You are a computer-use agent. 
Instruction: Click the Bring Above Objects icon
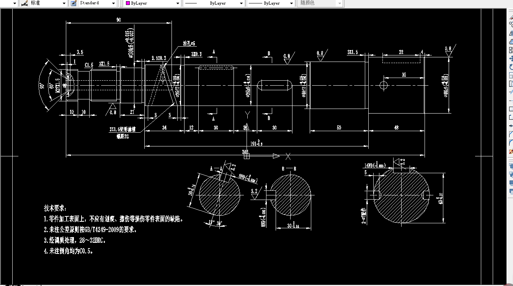coord(511,183)
